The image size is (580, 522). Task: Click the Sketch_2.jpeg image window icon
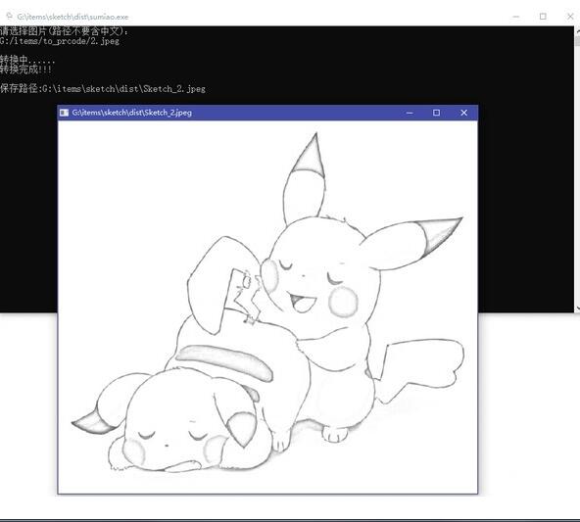coord(64,113)
